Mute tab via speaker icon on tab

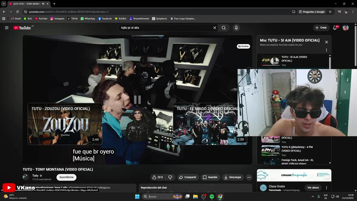[x=43, y=4]
